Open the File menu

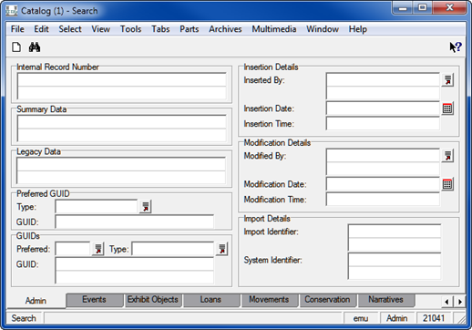point(17,29)
